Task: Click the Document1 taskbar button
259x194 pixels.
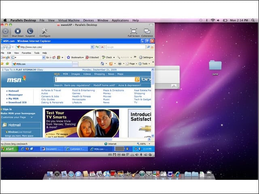Action: point(52,149)
